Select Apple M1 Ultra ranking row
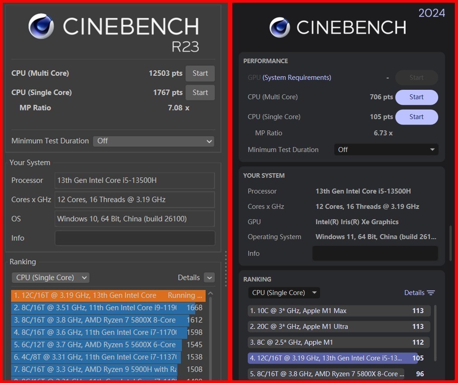Viewport: 458px width, 383px height. [x=339, y=327]
